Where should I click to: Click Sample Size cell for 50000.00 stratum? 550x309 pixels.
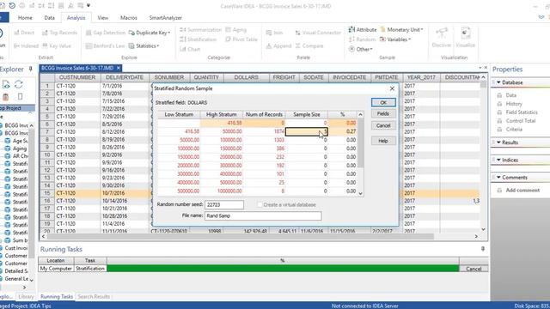pyautogui.click(x=307, y=140)
